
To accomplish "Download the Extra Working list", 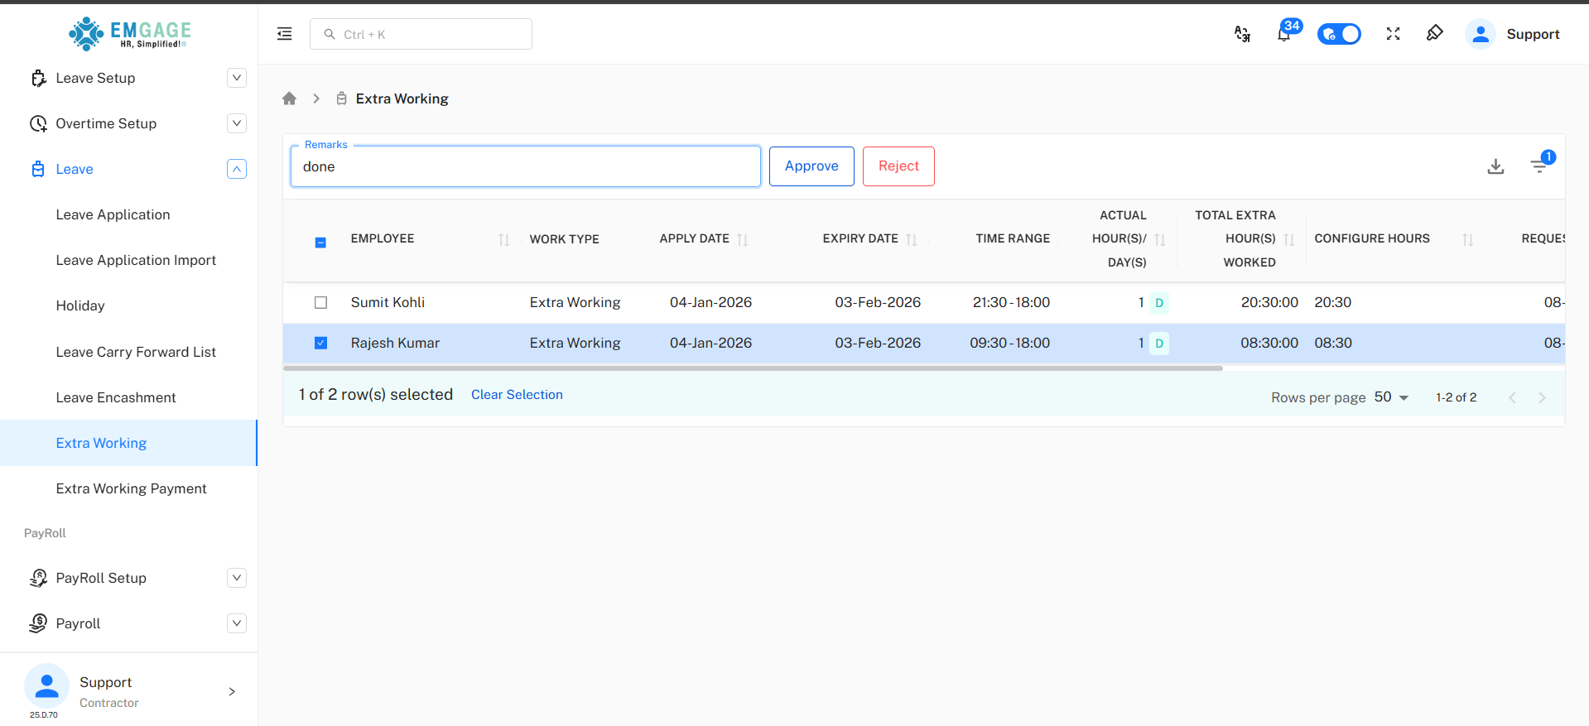I will 1495,166.
